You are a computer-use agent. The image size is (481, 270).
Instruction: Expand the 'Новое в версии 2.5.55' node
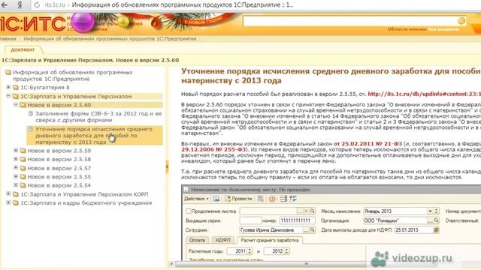click(x=16, y=176)
